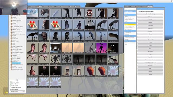Select The God Of Roadkill icon
The height and width of the screenshot is (97, 173).
(113, 60)
